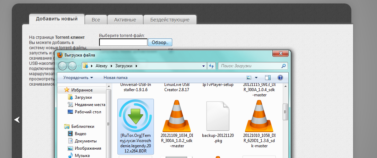Screen dimensions: 377x158
Task: Select the 20121010_1058_DIR_620D1_1.3.6 VLC file icon
Action: [x=259, y=116]
